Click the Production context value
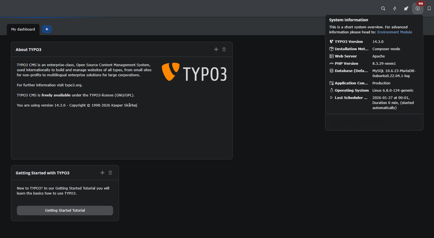This screenshot has height=238, width=434. pyautogui.click(x=381, y=83)
